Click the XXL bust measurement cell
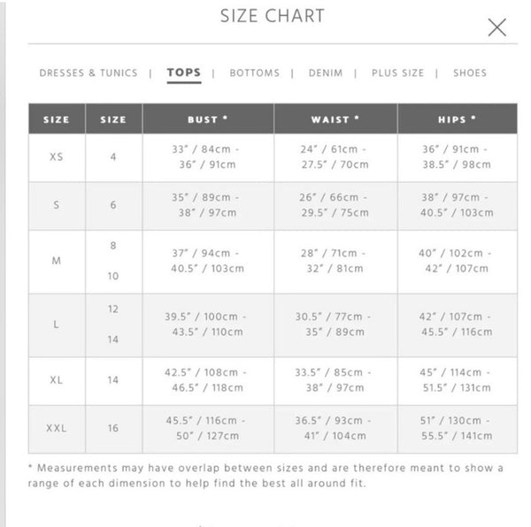Viewport: 531px width, 527px height. tap(208, 429)
